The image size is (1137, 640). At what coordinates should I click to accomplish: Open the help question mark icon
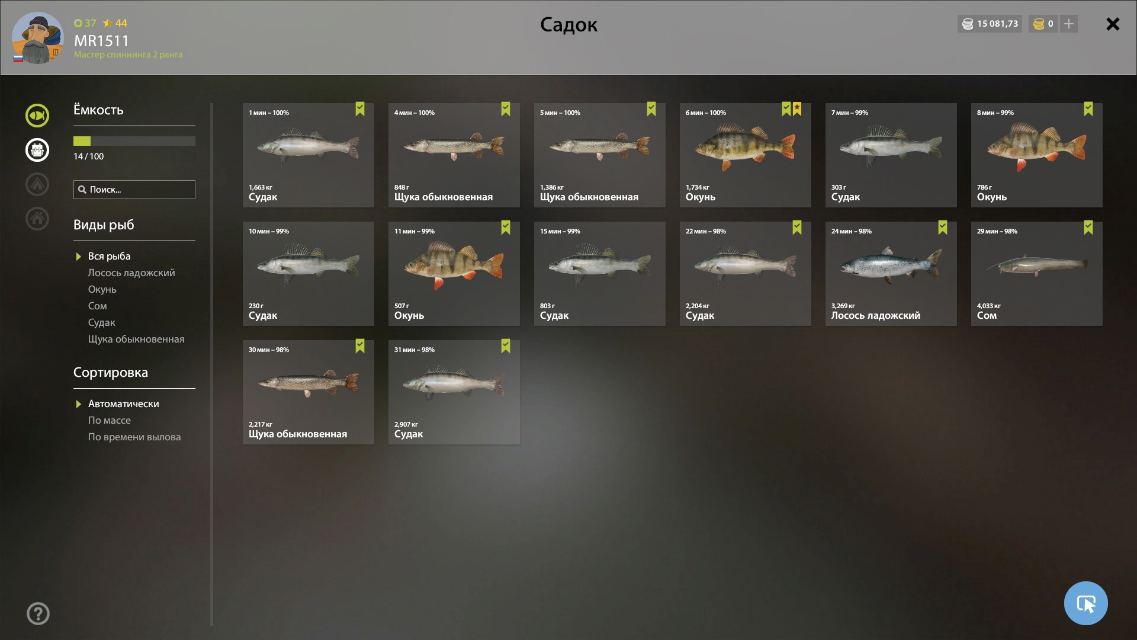(x=38, y=613)
